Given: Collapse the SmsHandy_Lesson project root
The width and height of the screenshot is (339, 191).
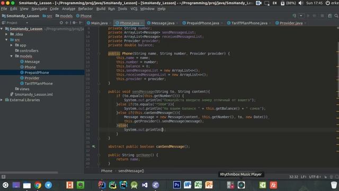Looking at the screenshot, I should click(2, 29).
